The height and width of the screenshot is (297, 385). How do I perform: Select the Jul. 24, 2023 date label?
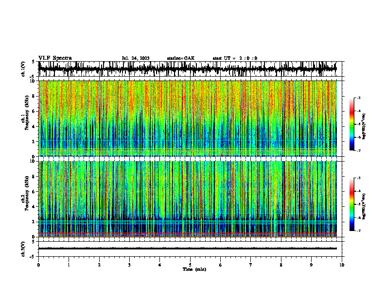click(136, 58)
